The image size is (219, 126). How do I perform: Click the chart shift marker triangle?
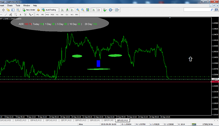coord(170,18)
